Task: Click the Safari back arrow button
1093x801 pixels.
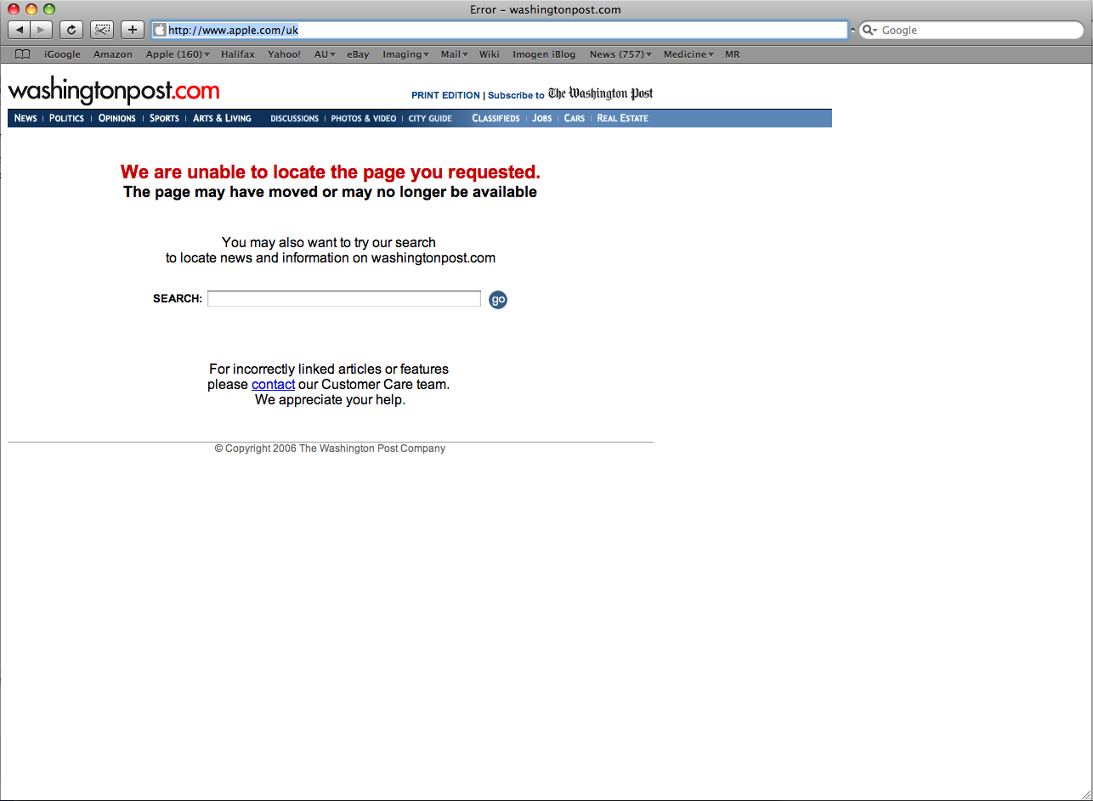Action: tap(20, 30)
